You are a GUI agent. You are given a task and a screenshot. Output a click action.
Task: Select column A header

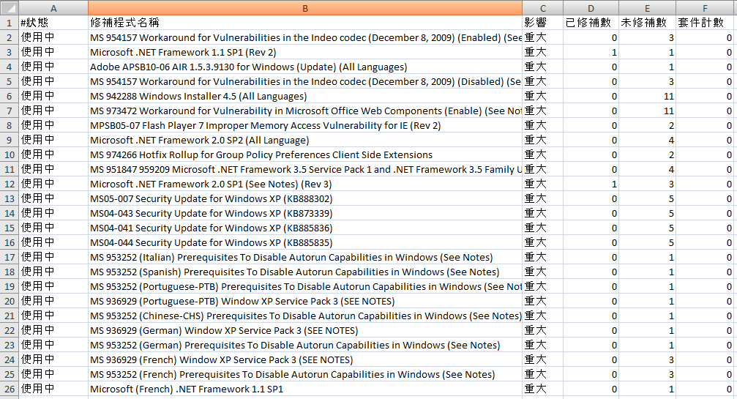pyautogui.click(x=53, y=8)
